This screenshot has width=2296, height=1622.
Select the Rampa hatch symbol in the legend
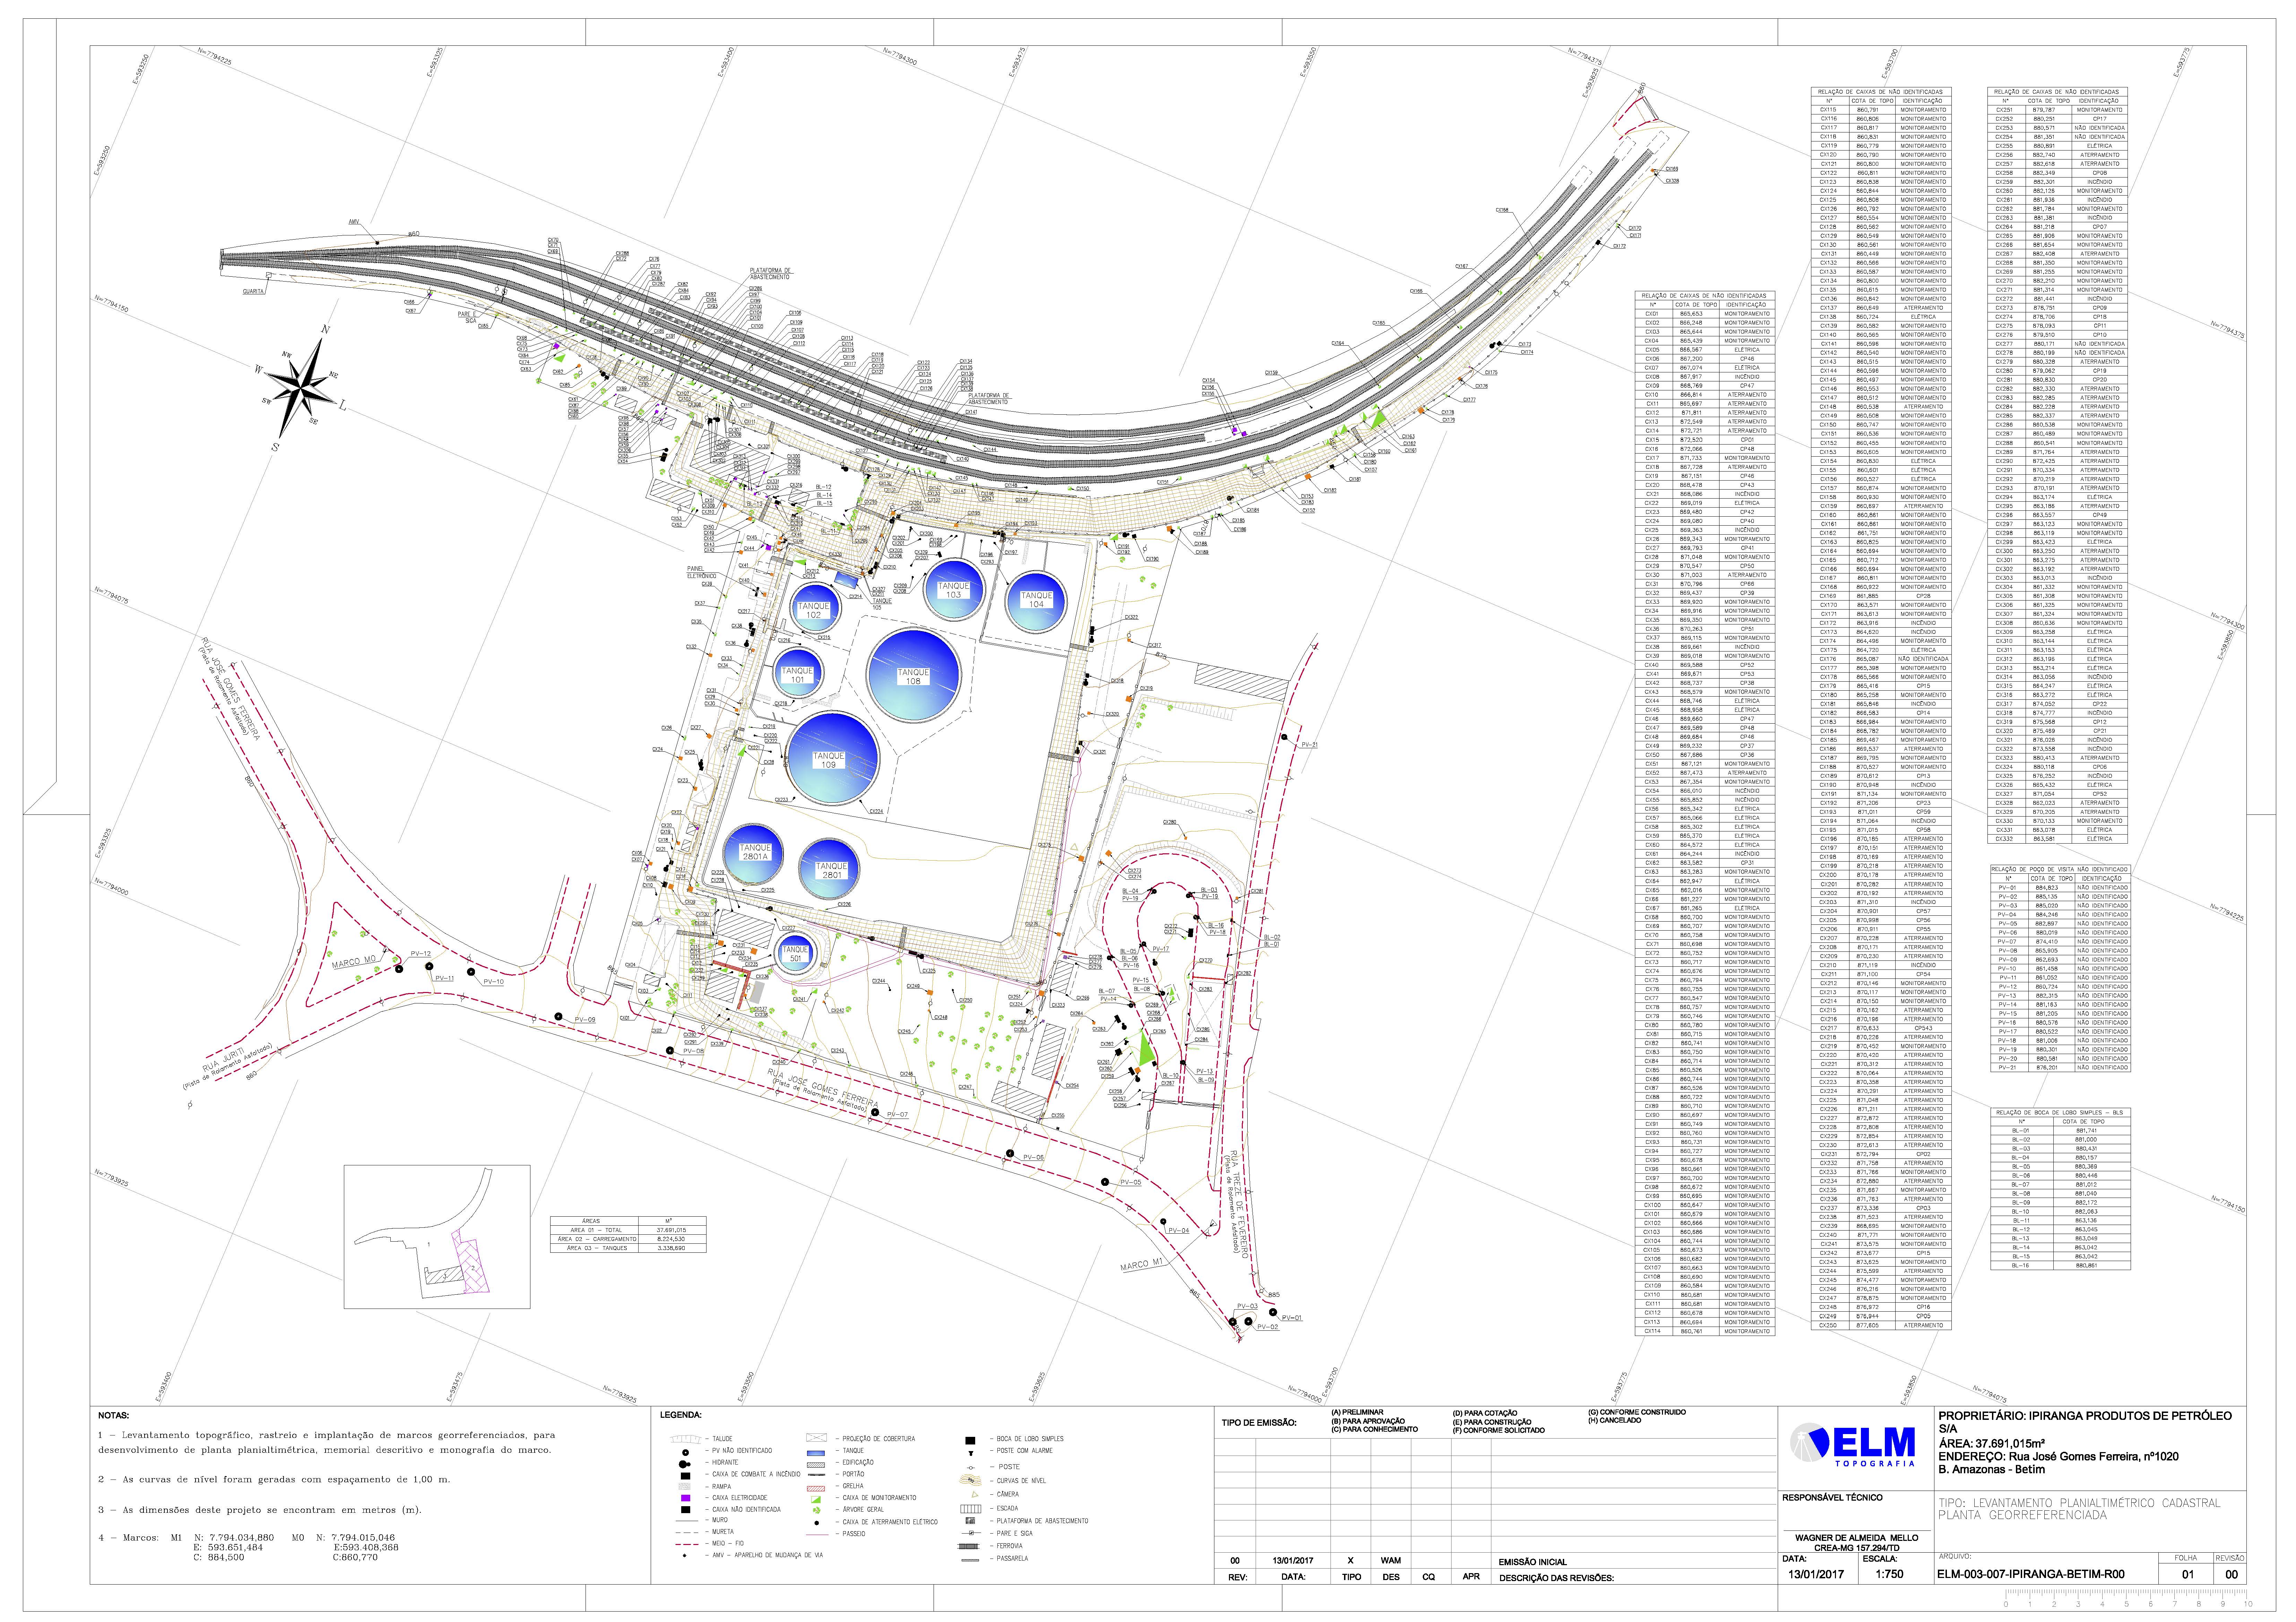685,1487
